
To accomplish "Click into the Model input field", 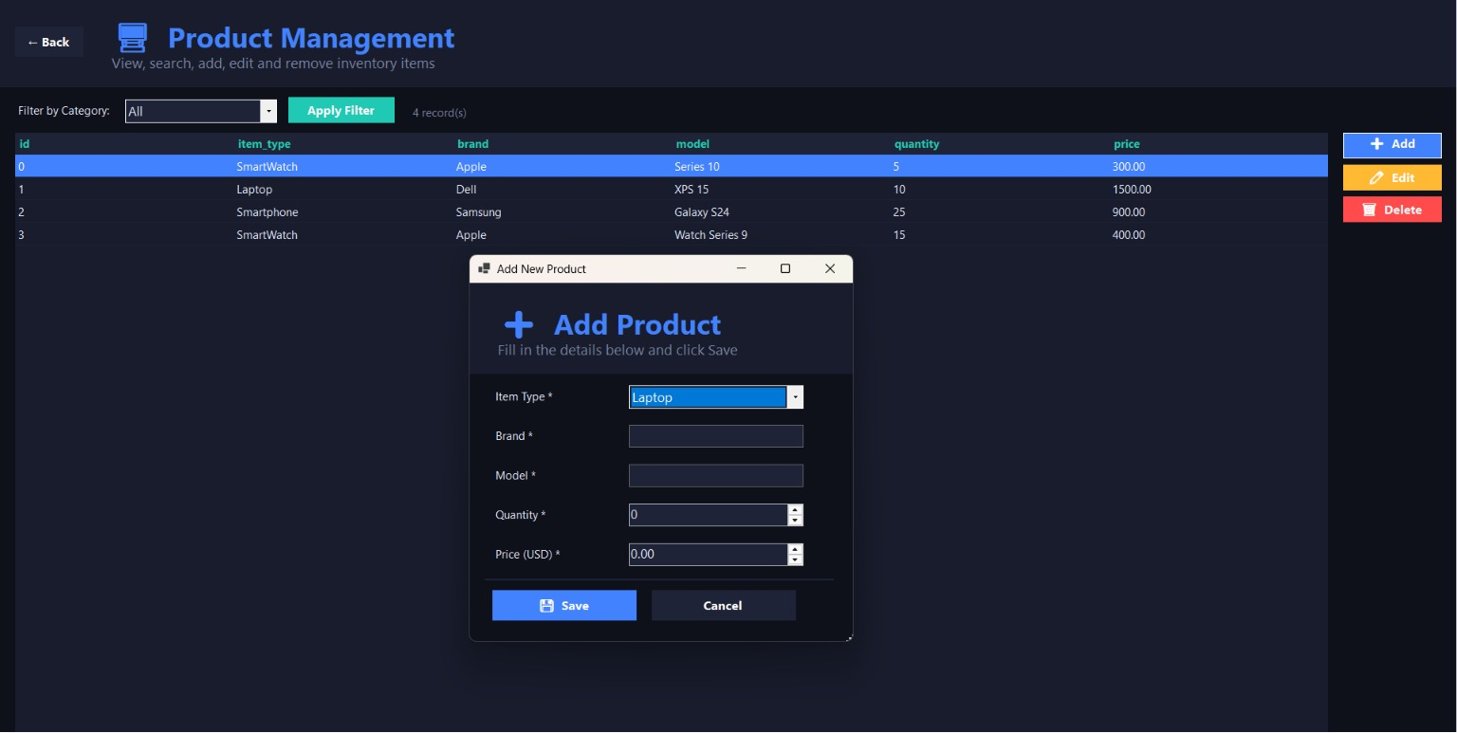I will 716,475.
